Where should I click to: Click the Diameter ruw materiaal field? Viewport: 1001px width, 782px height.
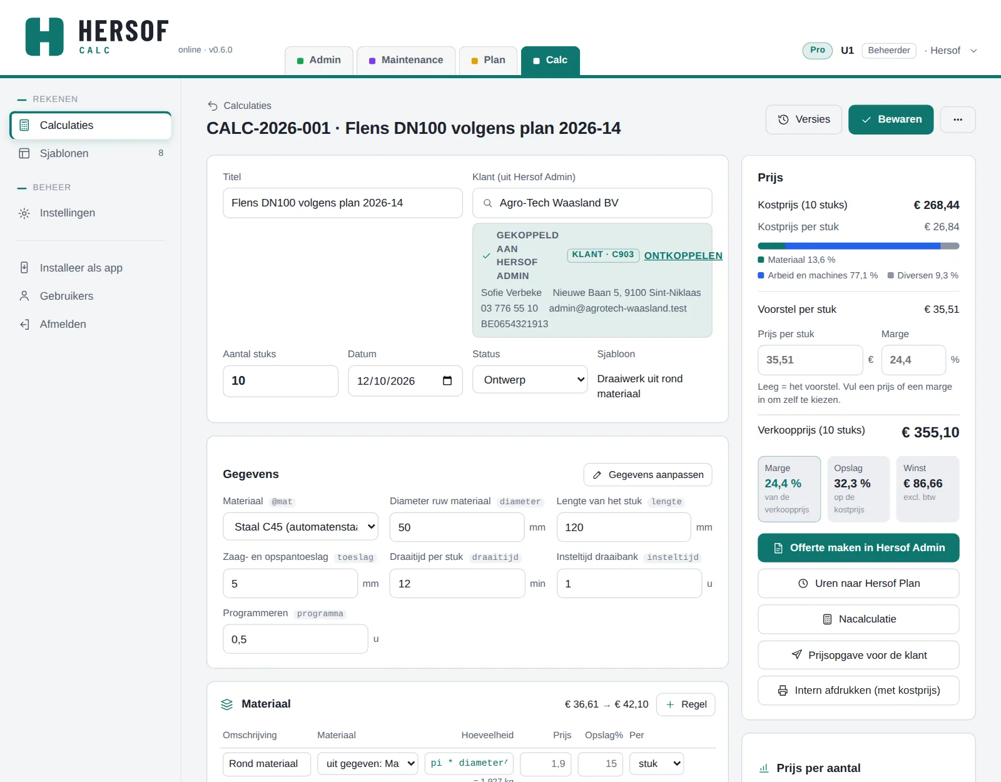[x=457, y=527]
